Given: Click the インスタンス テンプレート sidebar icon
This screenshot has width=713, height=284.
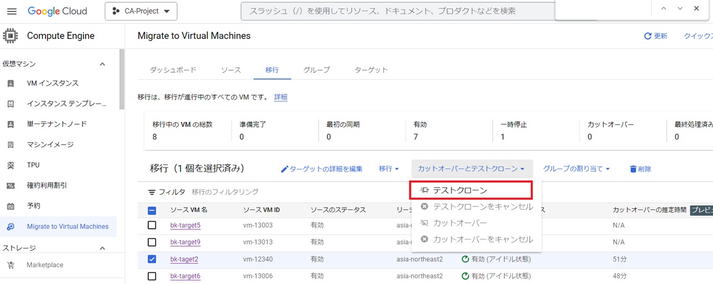Looking at the screenshot, I should [10, 104].
